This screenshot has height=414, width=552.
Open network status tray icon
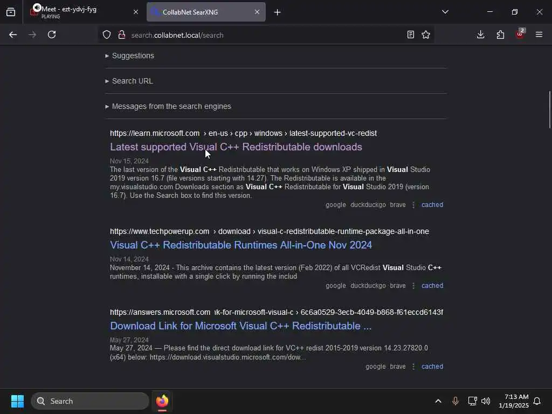point(472,401)
